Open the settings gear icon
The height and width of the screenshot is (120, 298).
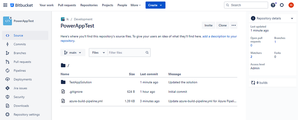coord(282,5)
